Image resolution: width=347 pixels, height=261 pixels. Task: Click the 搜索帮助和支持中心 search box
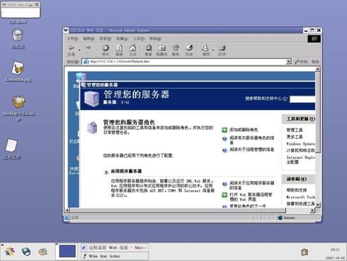tap(302, 99)
